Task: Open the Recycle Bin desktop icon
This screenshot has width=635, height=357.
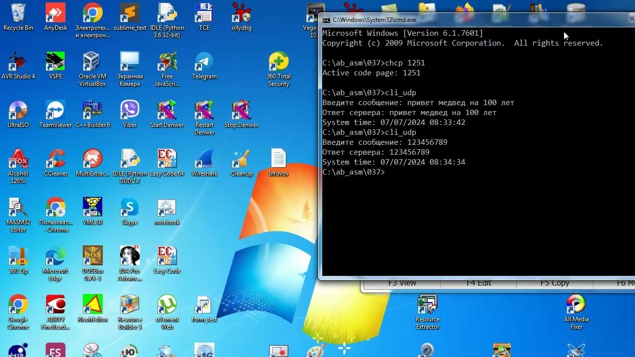Action: pos(18,17)
